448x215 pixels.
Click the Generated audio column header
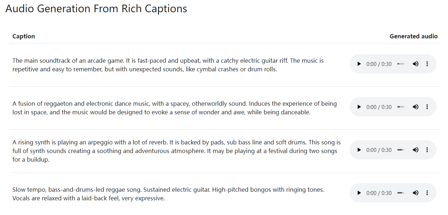pyautogui.click(x=414, y=36)
